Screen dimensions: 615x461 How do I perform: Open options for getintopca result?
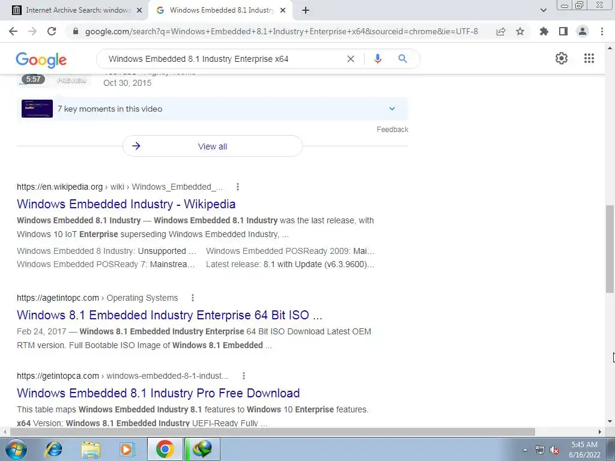[244, 376]
